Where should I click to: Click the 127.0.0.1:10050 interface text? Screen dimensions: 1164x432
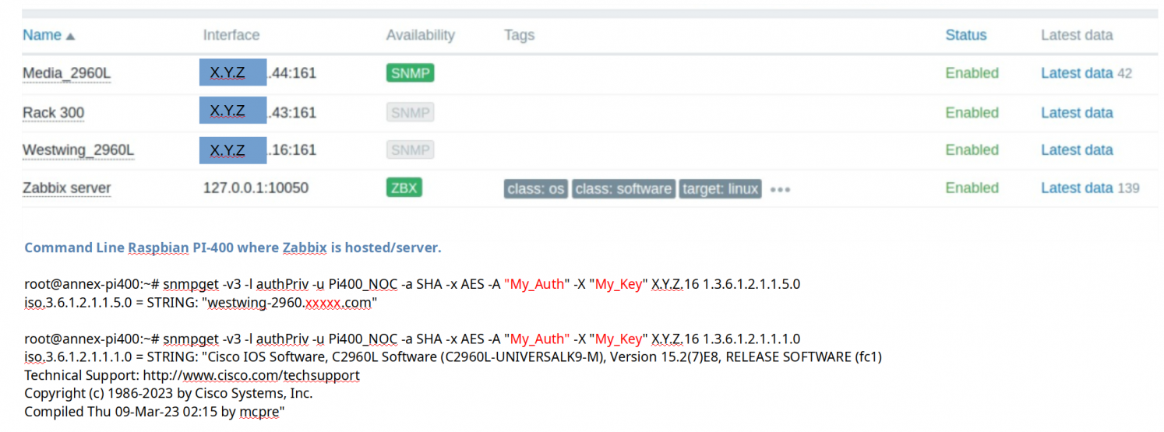256,188
